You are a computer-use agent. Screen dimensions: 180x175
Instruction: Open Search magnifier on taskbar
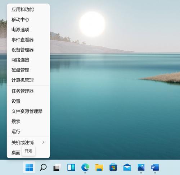coord(43,167)
